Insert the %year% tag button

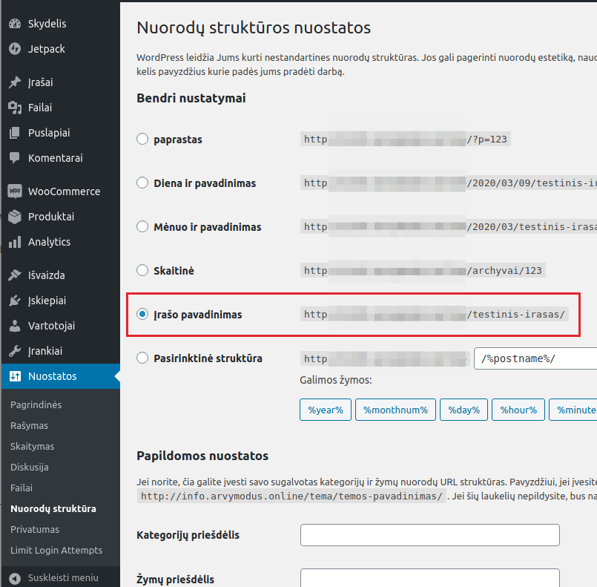[325, 410]
